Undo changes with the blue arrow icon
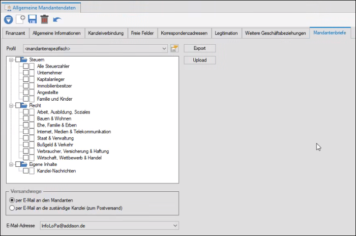 [57, 19]
